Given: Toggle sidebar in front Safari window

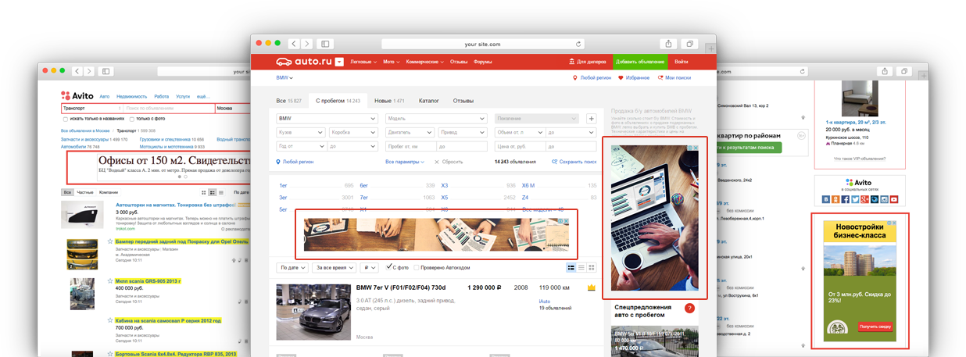Looking at the screenshot, I should pyautogui.click(x=326, y=44).
